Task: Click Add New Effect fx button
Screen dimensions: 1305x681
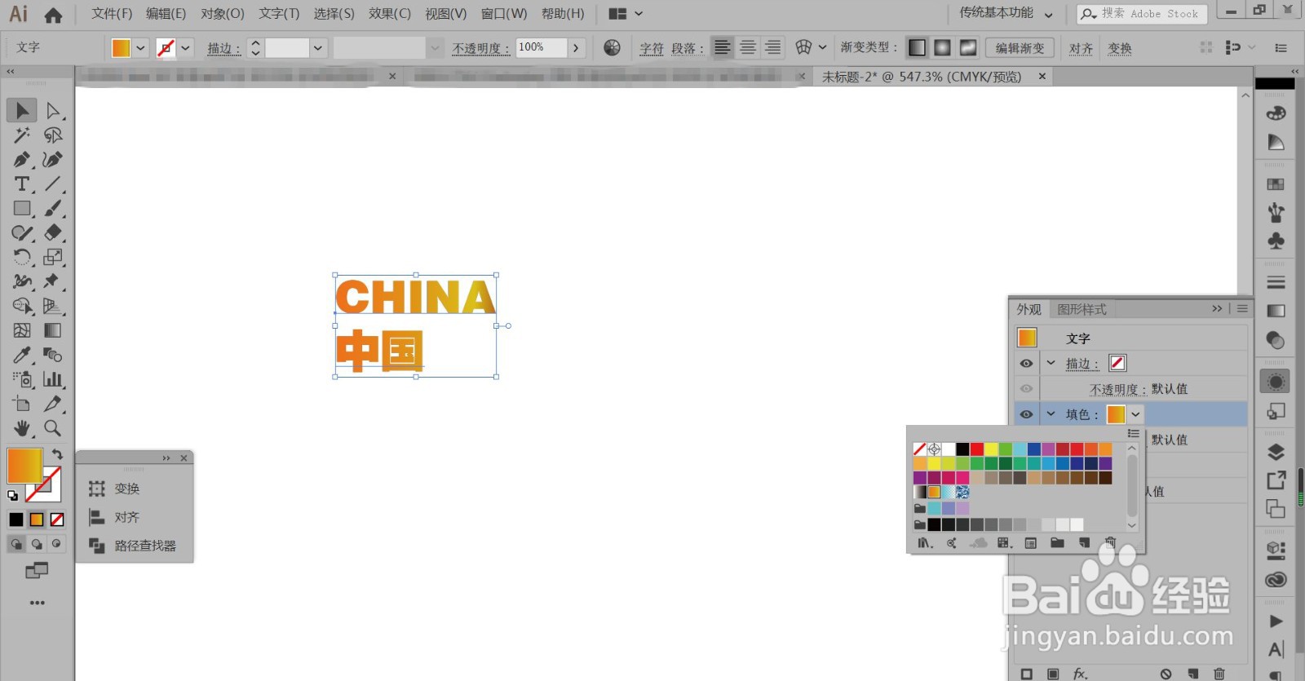Action: tap(1080, 674)
